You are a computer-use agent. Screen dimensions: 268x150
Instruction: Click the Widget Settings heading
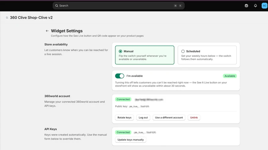(67, 31)
